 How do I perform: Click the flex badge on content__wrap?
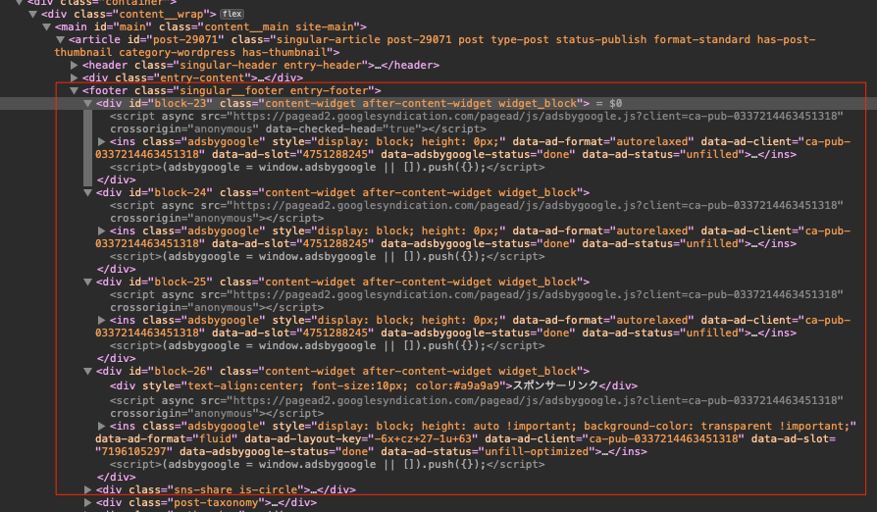(x=232, y=14)
